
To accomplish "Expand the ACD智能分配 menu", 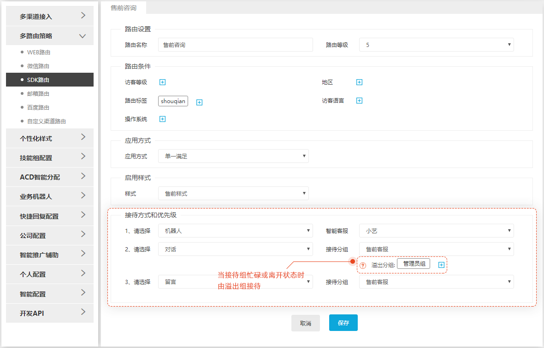I will coord(50,177).
